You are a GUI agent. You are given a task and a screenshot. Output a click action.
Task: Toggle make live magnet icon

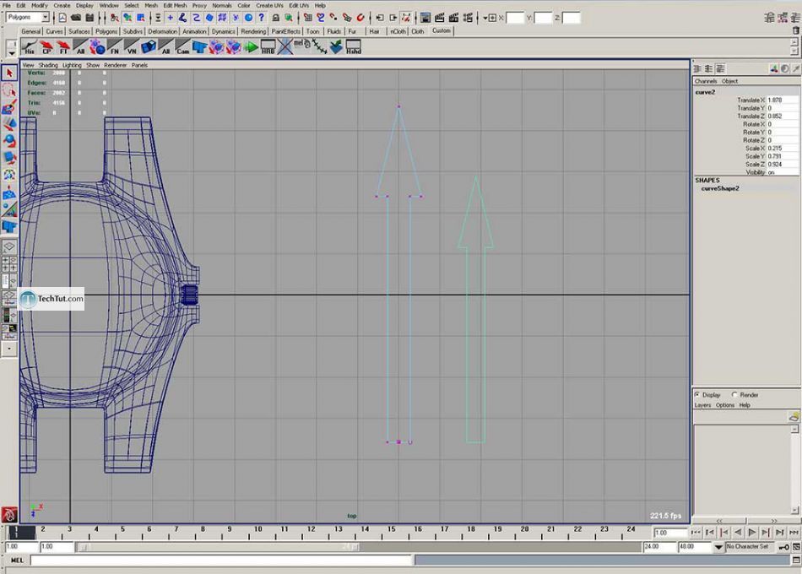360,18
